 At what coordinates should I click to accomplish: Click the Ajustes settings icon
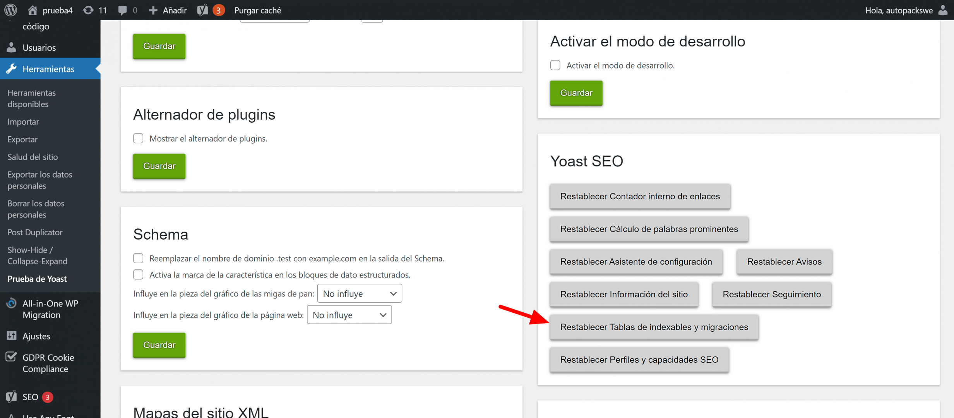point(12,336)
